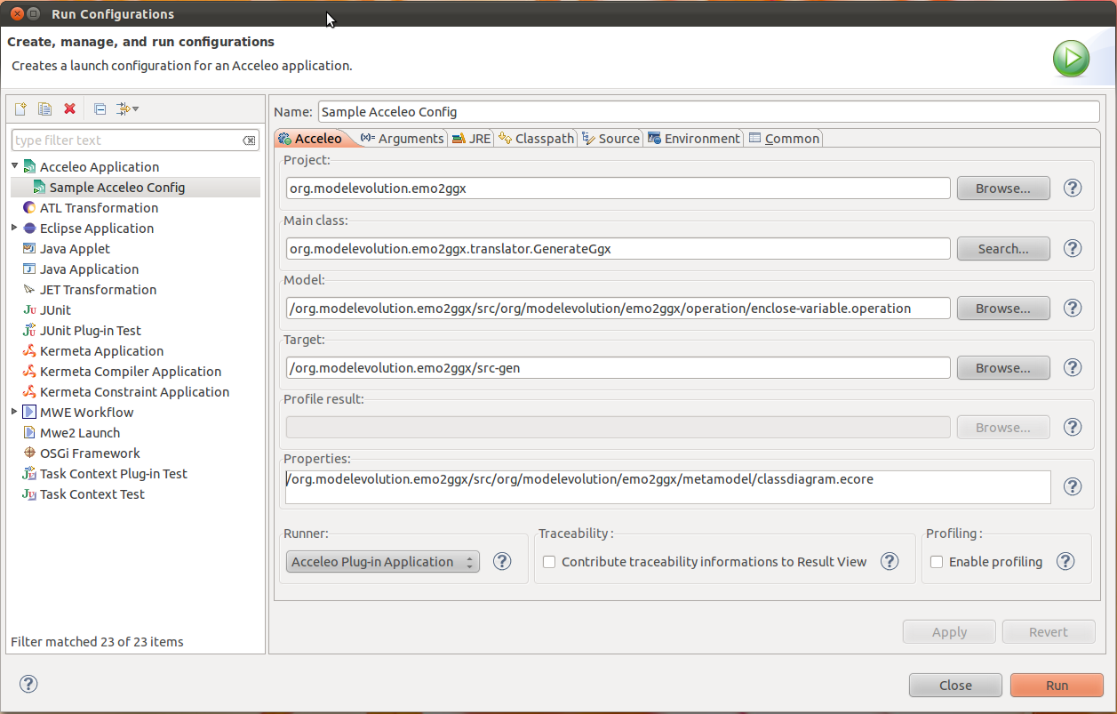Click the Duplicate configuration icon

(x=44, y=108)
